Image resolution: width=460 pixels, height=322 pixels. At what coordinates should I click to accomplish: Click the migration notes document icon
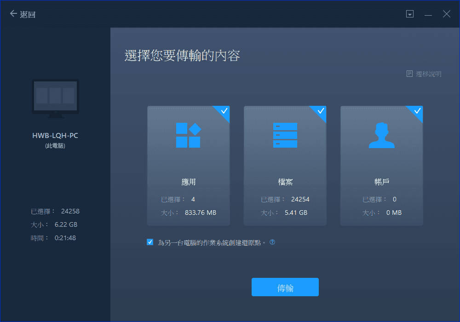pyautogui.click(x=409, y=74)
